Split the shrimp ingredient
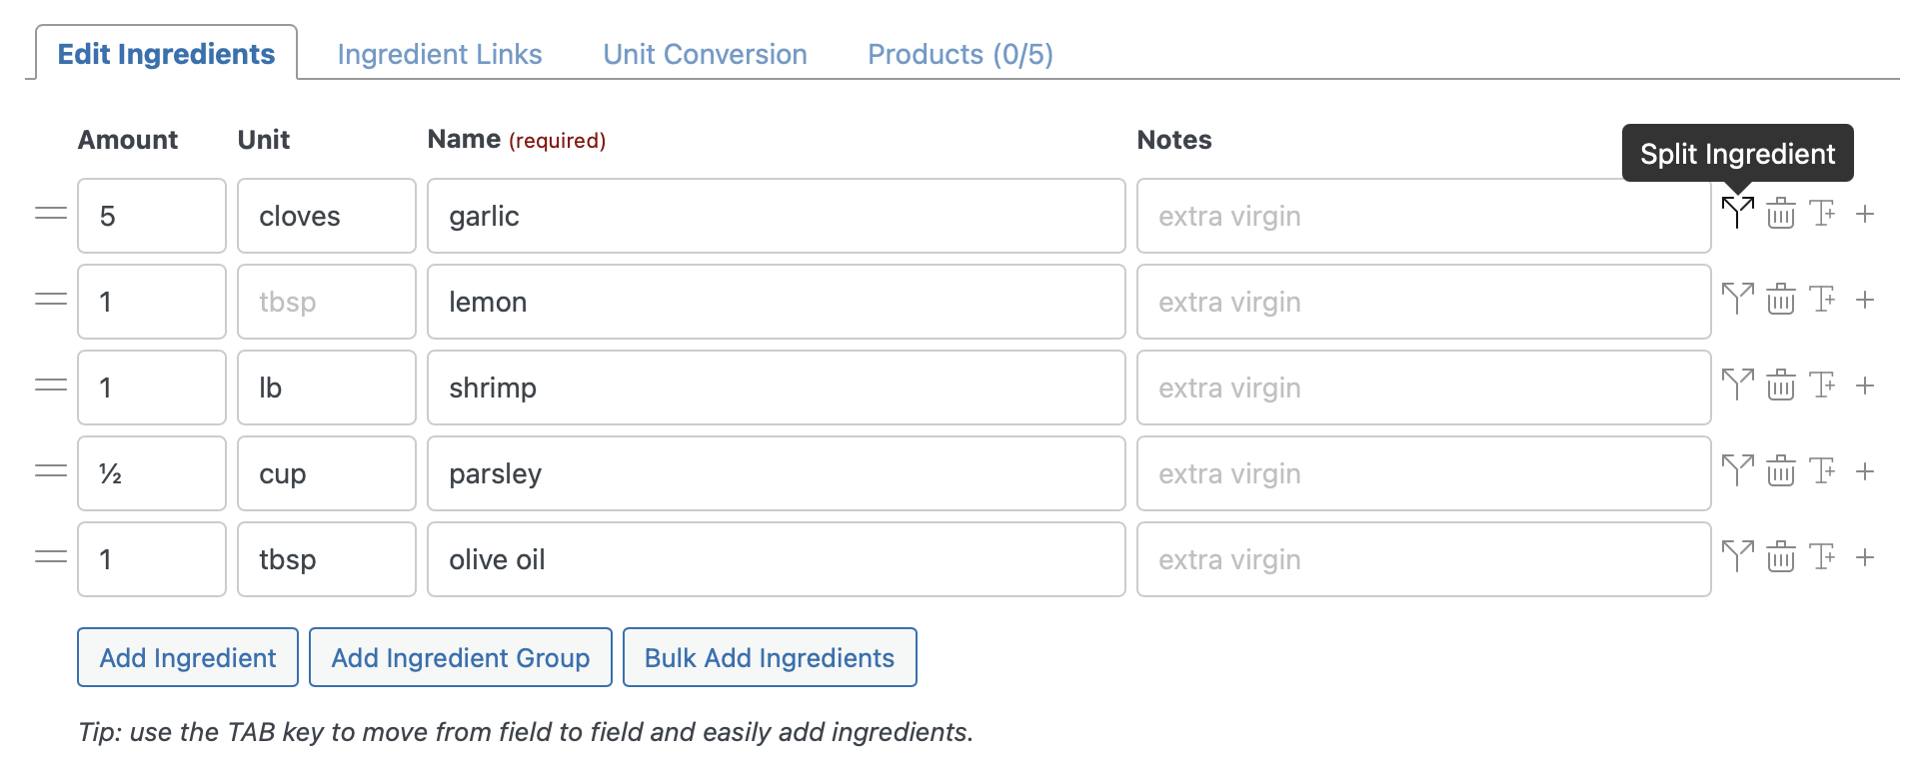1925x783 pixels. [x=1737, y=386]
